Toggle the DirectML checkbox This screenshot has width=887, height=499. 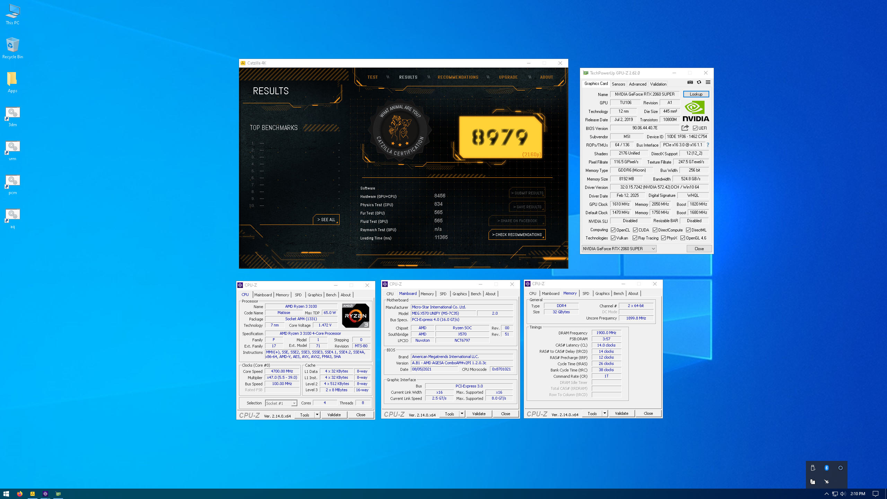[688, 230]
